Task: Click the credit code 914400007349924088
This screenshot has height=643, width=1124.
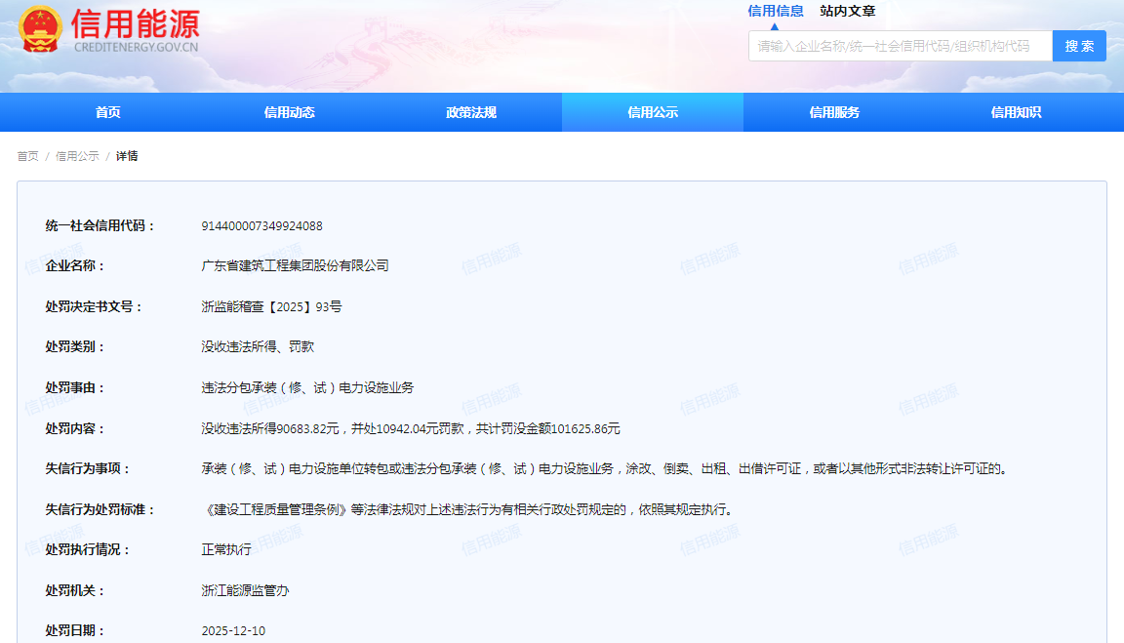Action: (x=261, y=226)
